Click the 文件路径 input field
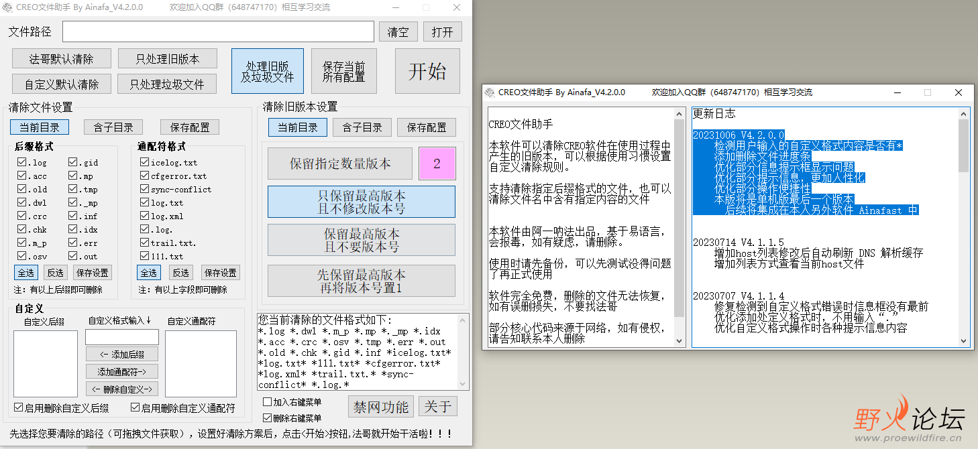Viewport: 978px width, 449px height. 218,31
